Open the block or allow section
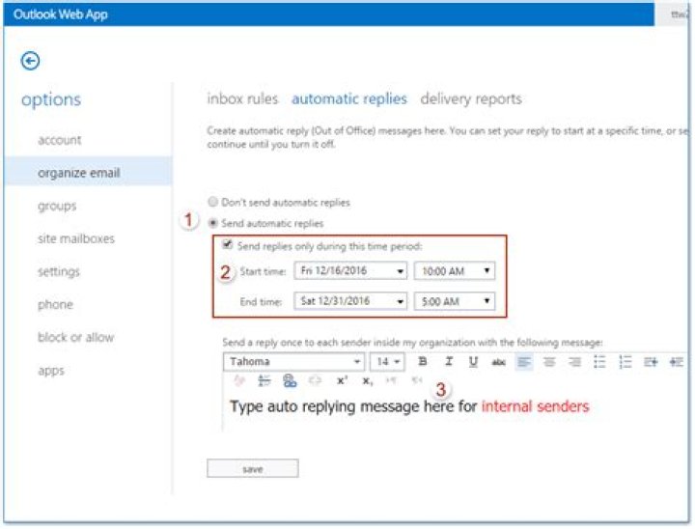The height and width of the screenshot is (529, 695). (x=75, y=337)
